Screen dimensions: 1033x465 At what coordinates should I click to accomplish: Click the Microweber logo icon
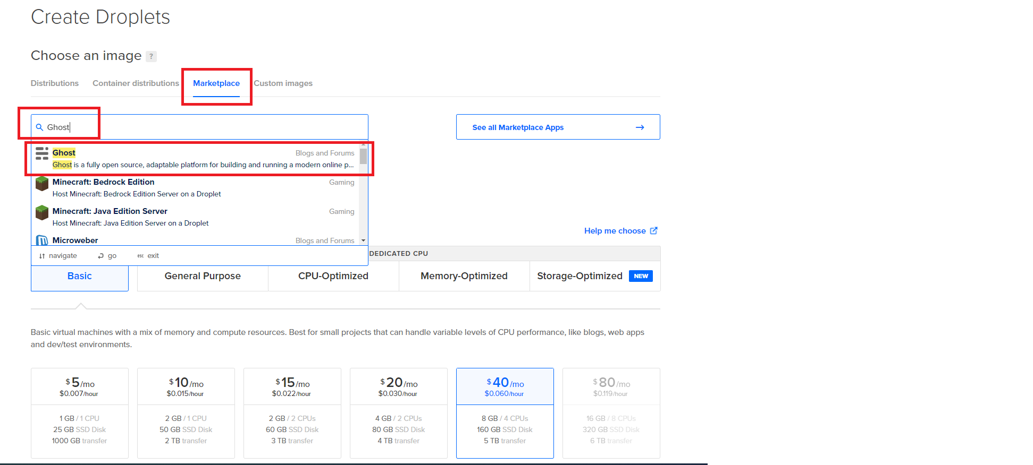pyautogui.click(x=42, y=240)
